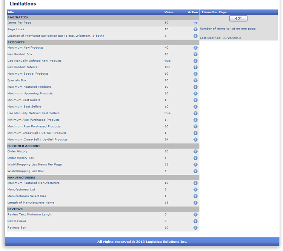Open info icon for Order History Box
Screen dimensions: 283x251
tap(195, 158)
